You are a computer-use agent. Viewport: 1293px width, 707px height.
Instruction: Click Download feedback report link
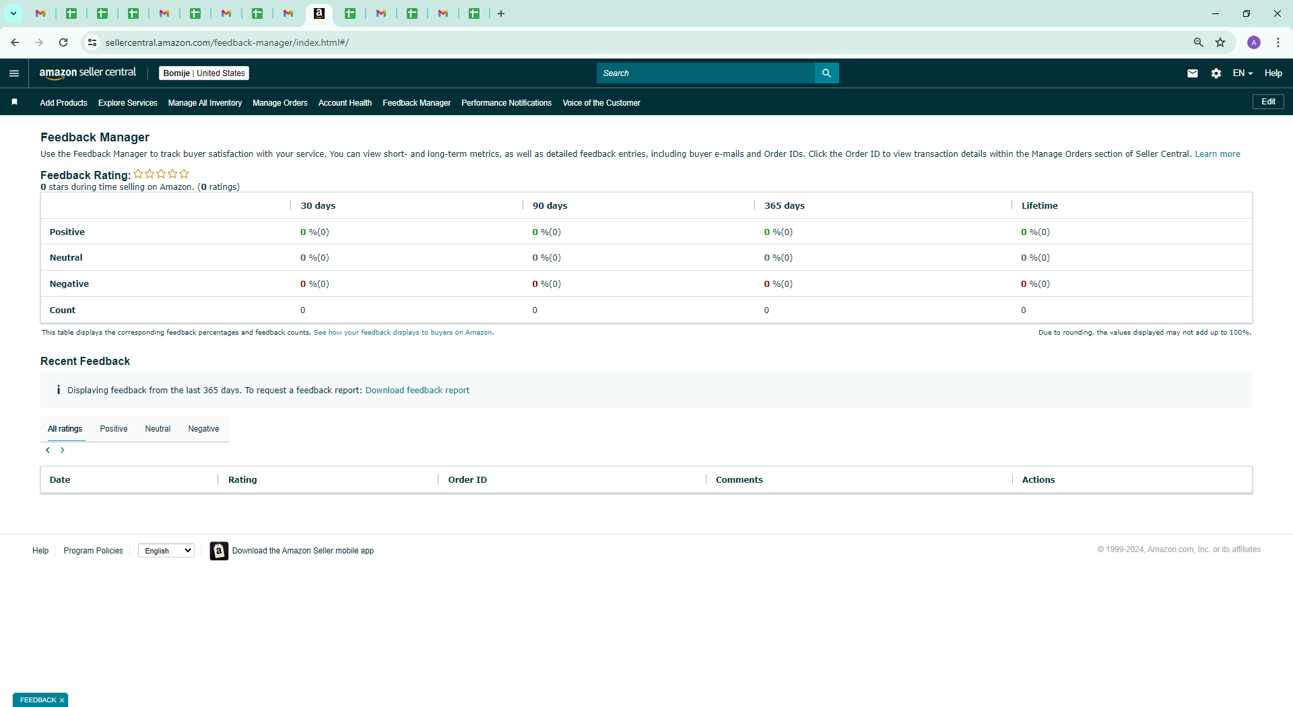(417, 391)
